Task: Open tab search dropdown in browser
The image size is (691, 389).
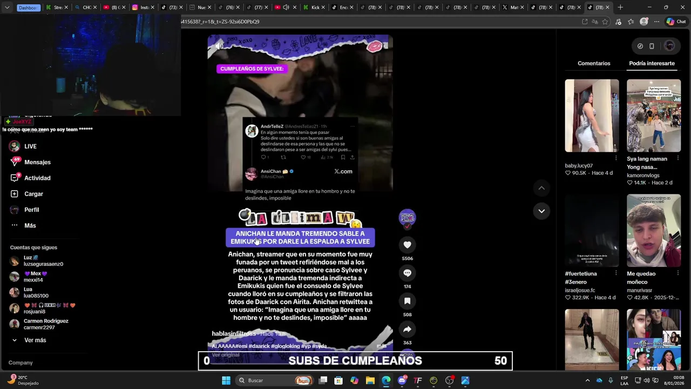Action: click(7, 8)
